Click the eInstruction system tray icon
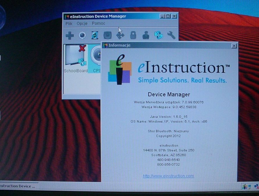The height and width of the screenshot is (196, 259). coord(245,187)
